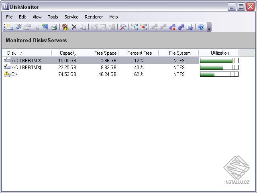Click utilization bar of \\DILBERT\C$ row
The height and width of the screenshot is (193, 257).
[x=219, y=61]
